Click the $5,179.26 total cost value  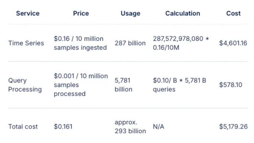(233, 127)
